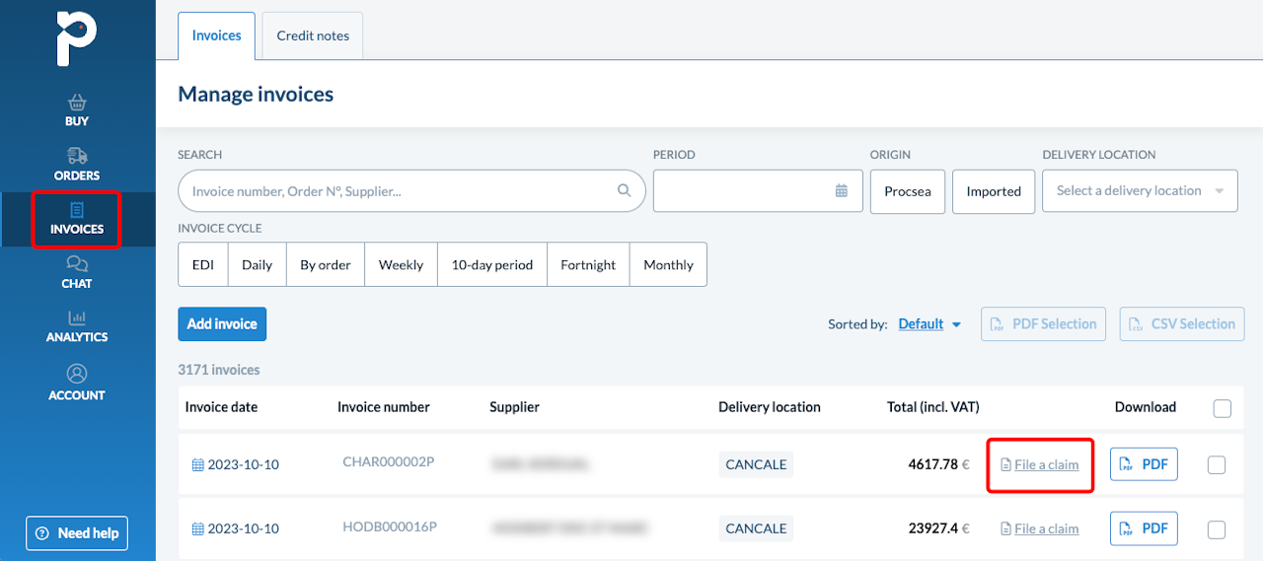The height and width of the screenshot is (561, 1263).
Task: Toggle the select-all invoices checkbox
Action: [x=1223, y=408]
